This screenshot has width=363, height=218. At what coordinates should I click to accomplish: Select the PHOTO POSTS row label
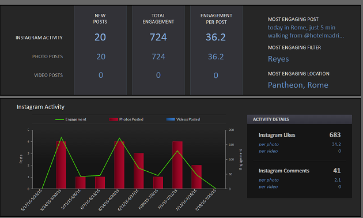tap(47, 57)
